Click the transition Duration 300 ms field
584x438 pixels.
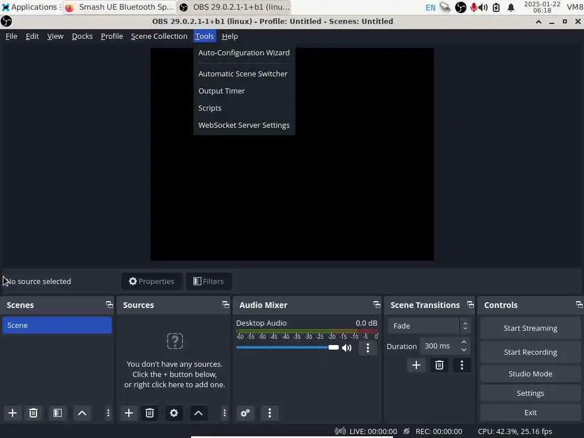[x=441, y=346]
